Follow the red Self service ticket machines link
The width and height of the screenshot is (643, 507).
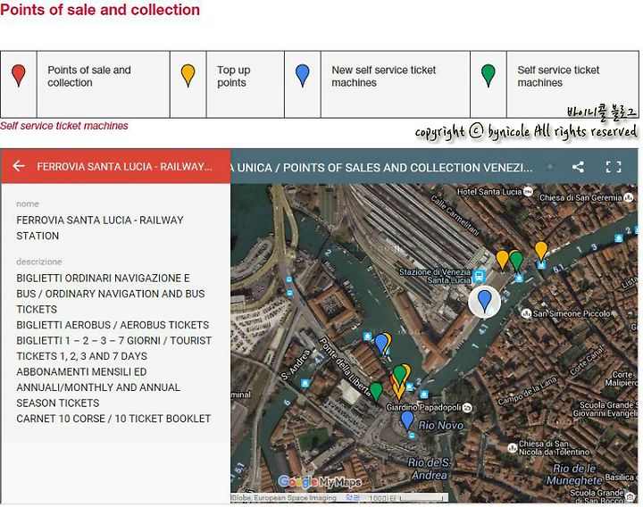pos(64,126)
